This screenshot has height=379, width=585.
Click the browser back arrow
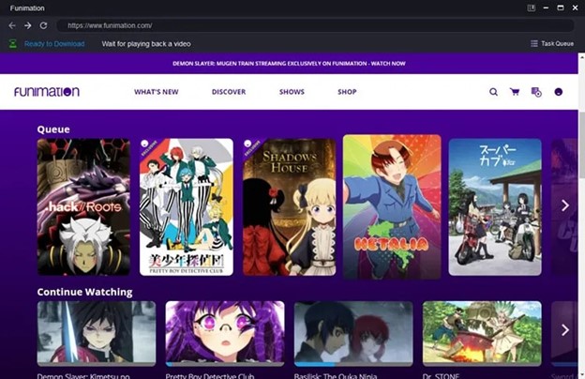coord(12,25)
